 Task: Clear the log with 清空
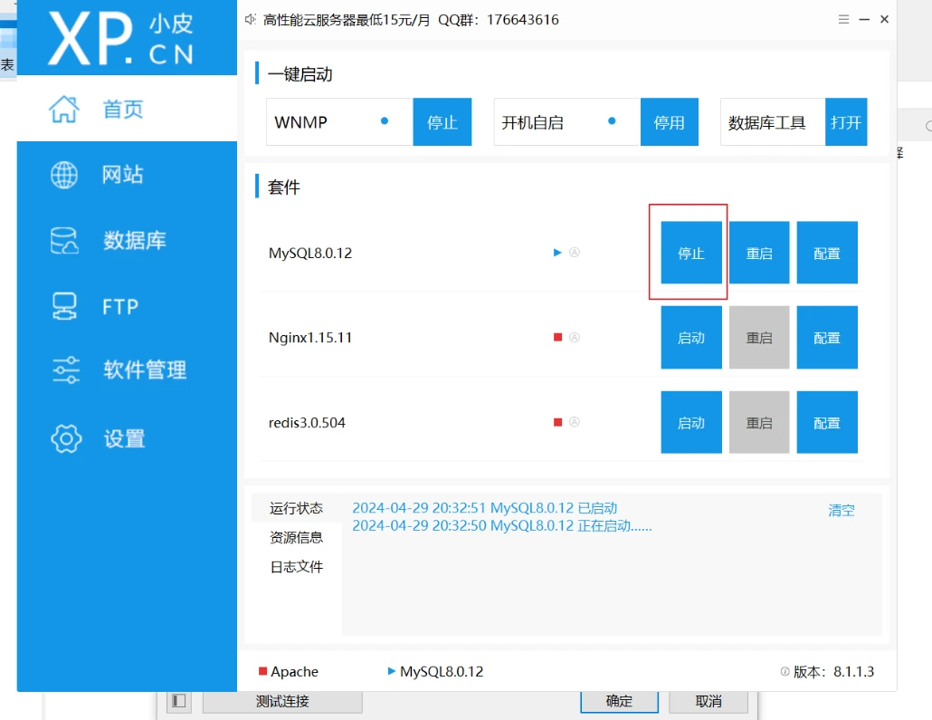coord(841,510)
